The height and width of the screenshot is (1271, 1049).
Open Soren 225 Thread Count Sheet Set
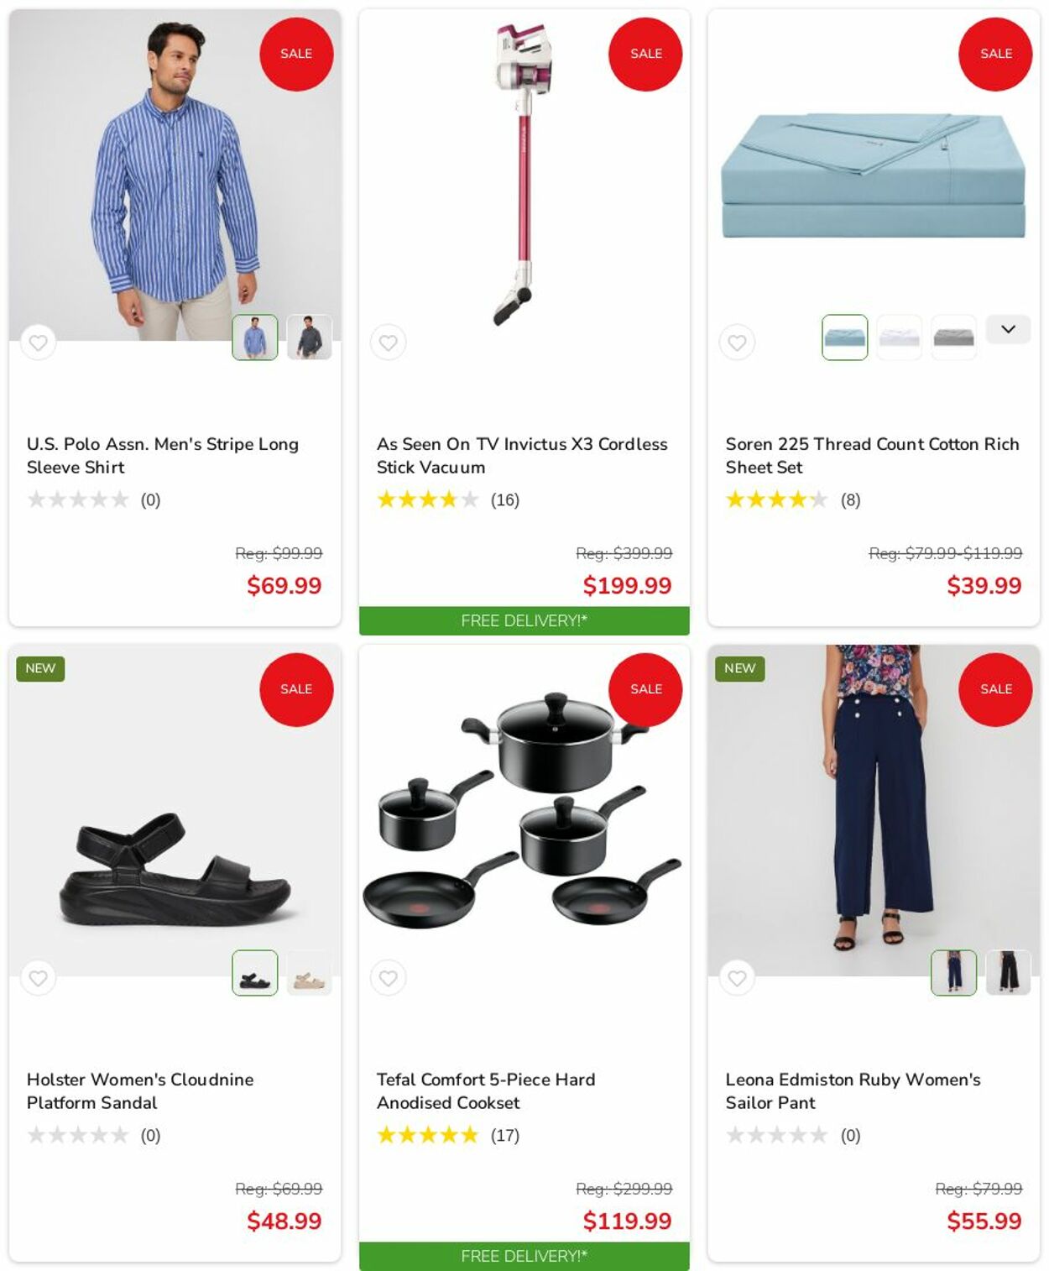coord(872,455)
